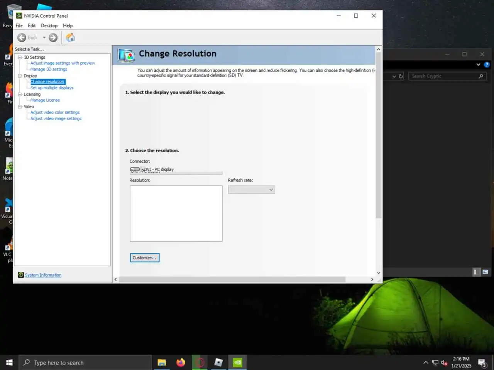Collapse the Video tree node

(20, 106)
